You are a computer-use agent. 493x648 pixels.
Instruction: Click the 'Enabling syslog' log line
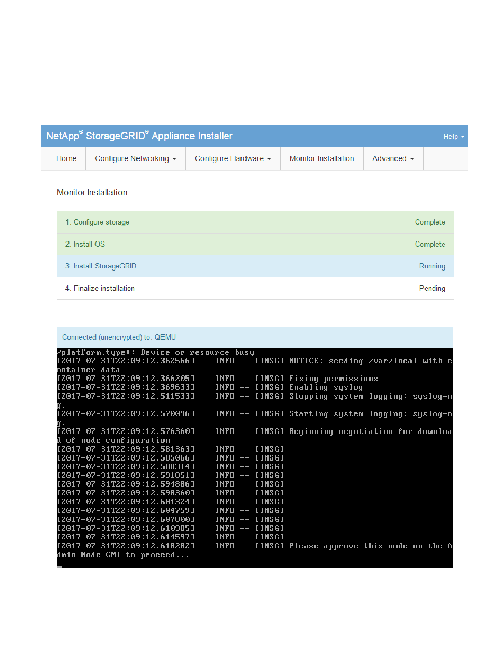click(x=210, y=387)
